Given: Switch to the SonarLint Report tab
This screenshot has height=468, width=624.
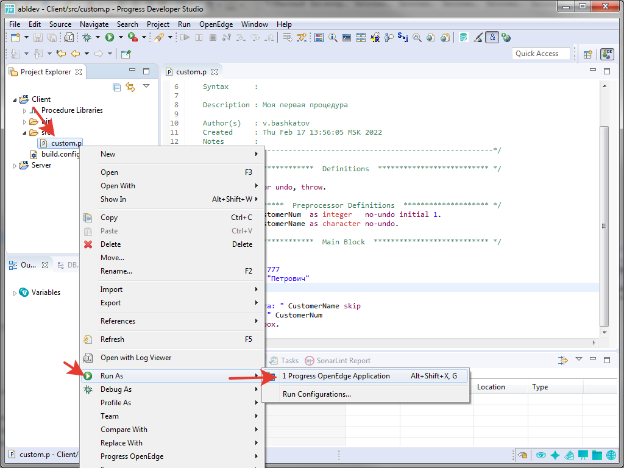Looking at the screenshot, I should 338,361.
